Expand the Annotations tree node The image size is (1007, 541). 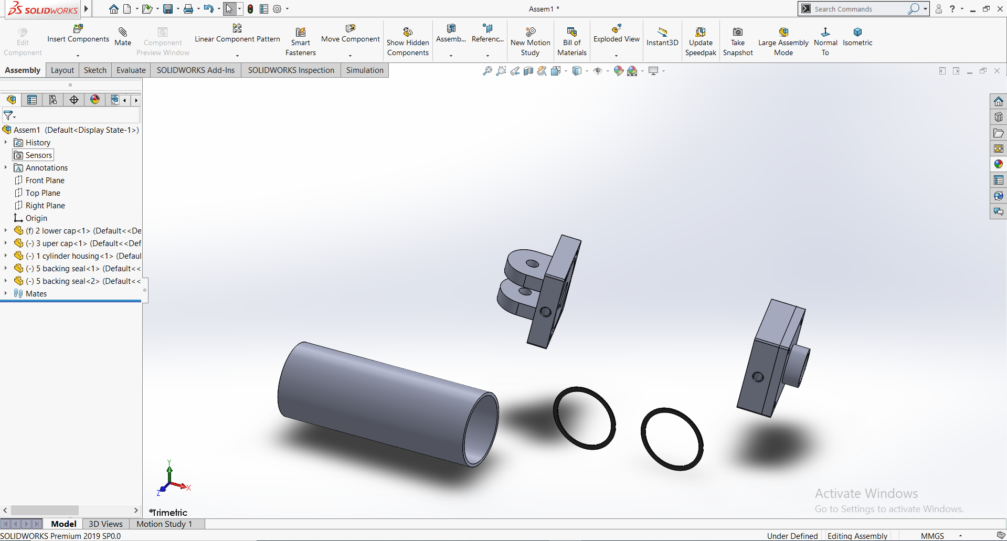(x=6, y=167)
